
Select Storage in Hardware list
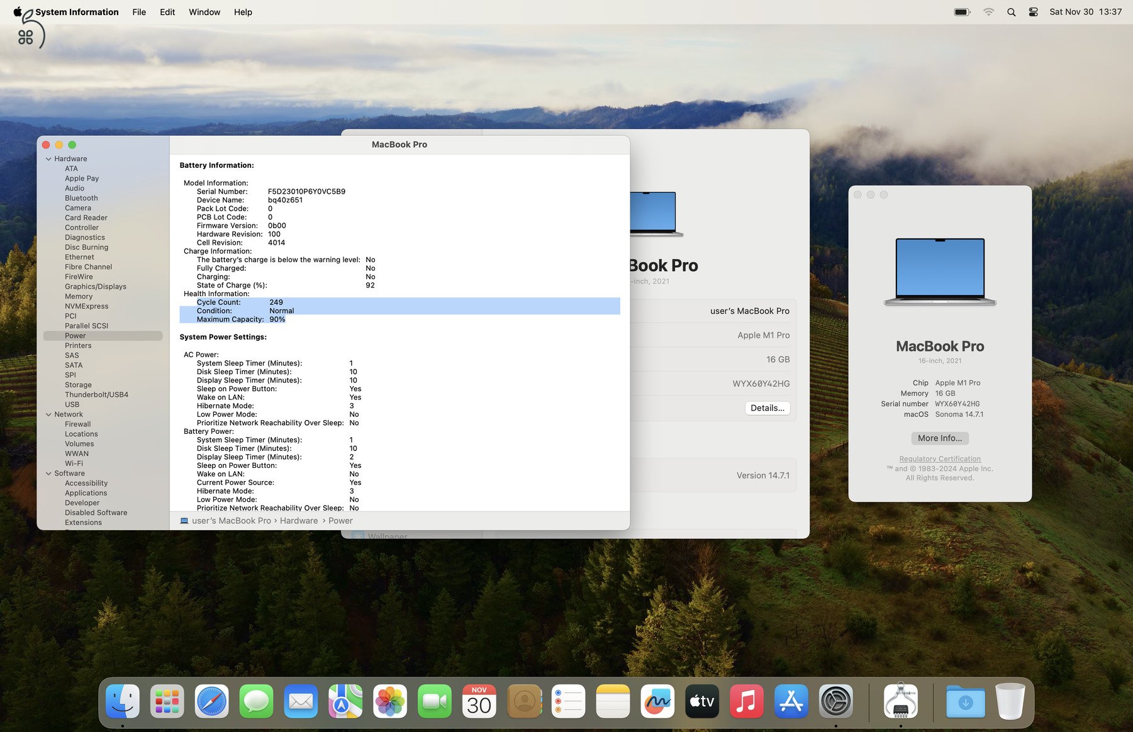click(x=78, y=385)
